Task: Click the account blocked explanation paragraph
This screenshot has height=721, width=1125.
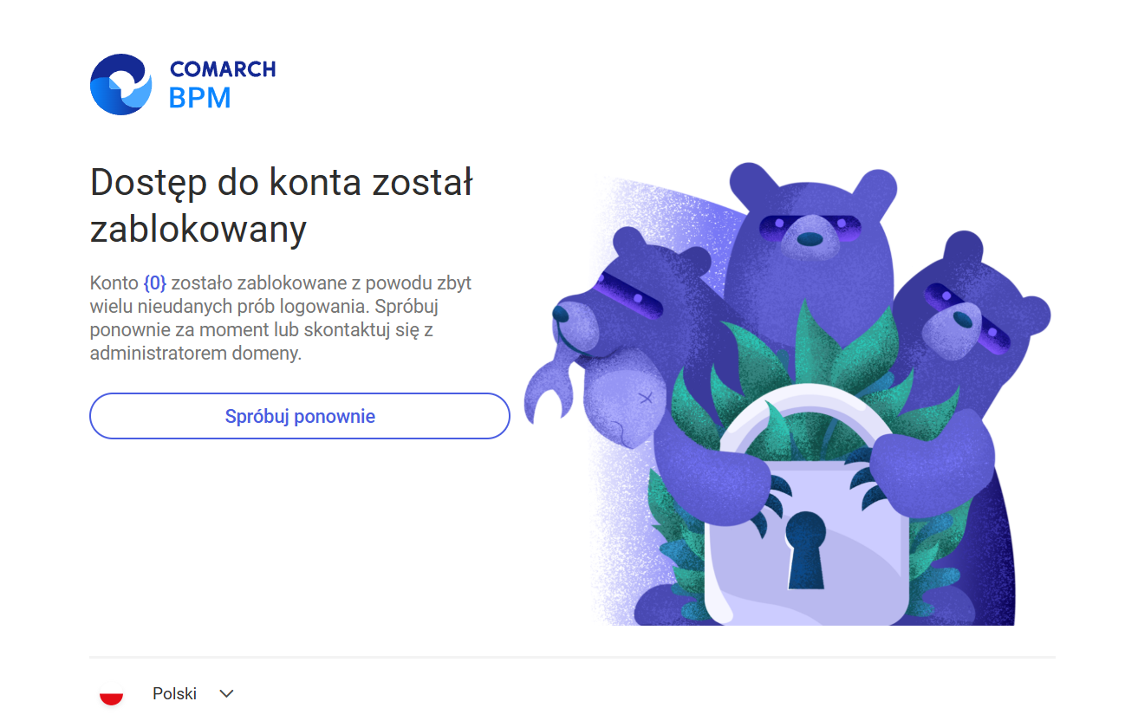Action: (x=281, y=318)
